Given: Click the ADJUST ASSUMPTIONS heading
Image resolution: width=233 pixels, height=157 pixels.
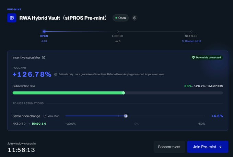Looking at the screenshot, I should [28, 103].
